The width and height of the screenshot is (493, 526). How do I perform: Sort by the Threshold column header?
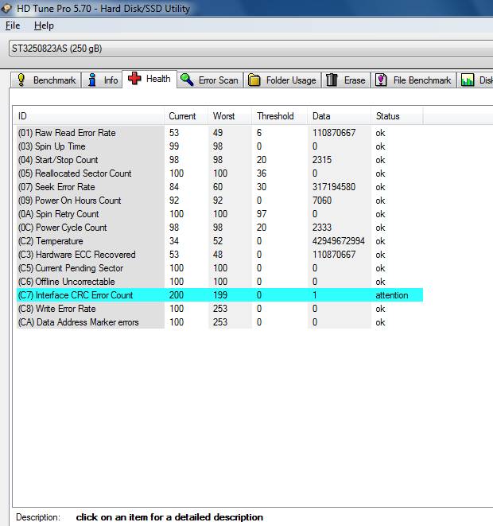[x=279, y=116]
